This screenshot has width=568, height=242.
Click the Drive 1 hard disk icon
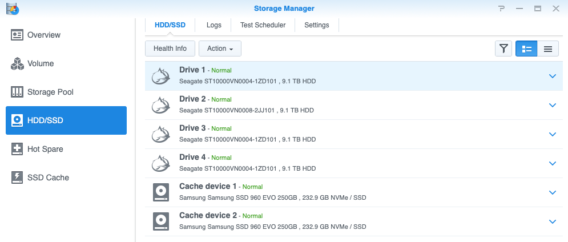[160, 76]
